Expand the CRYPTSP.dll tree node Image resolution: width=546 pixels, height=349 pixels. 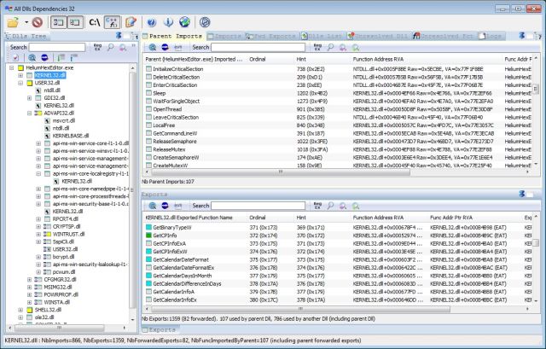click(x=39, y=225)
